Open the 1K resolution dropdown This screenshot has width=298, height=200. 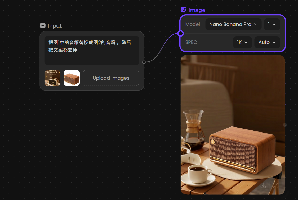[242, 42]
